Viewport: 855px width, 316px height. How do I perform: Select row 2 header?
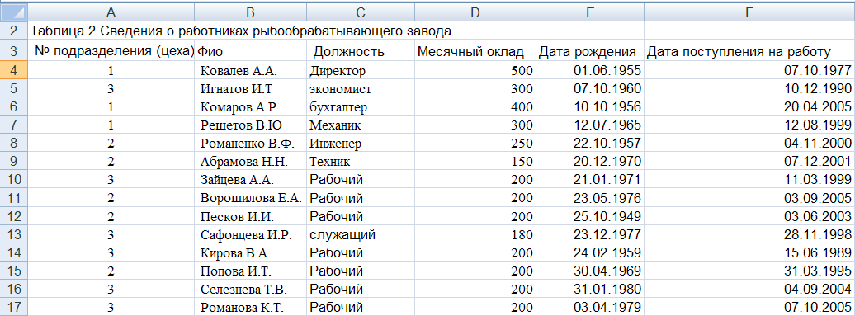point(13,30)
